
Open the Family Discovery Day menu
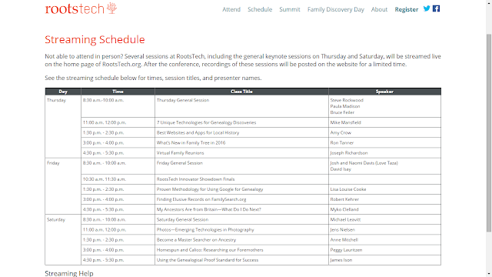pos(336,9)
